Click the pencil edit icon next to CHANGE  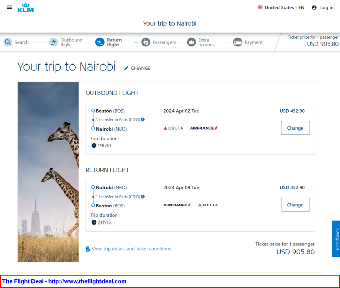pos(125,69)
